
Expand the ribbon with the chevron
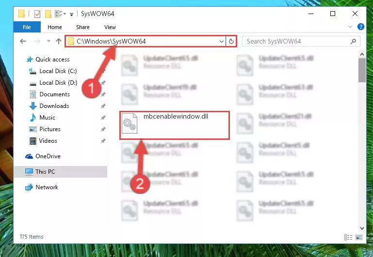click(350, 27)
